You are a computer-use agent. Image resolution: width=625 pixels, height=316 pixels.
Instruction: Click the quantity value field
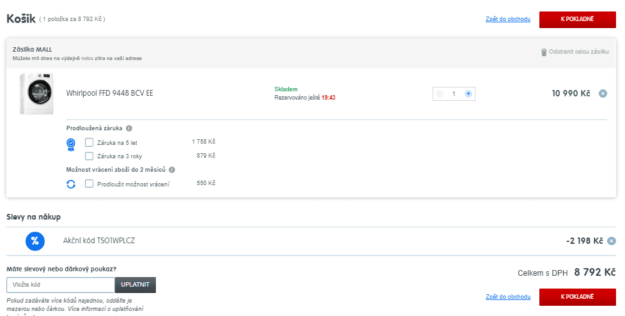pos(454,94)
